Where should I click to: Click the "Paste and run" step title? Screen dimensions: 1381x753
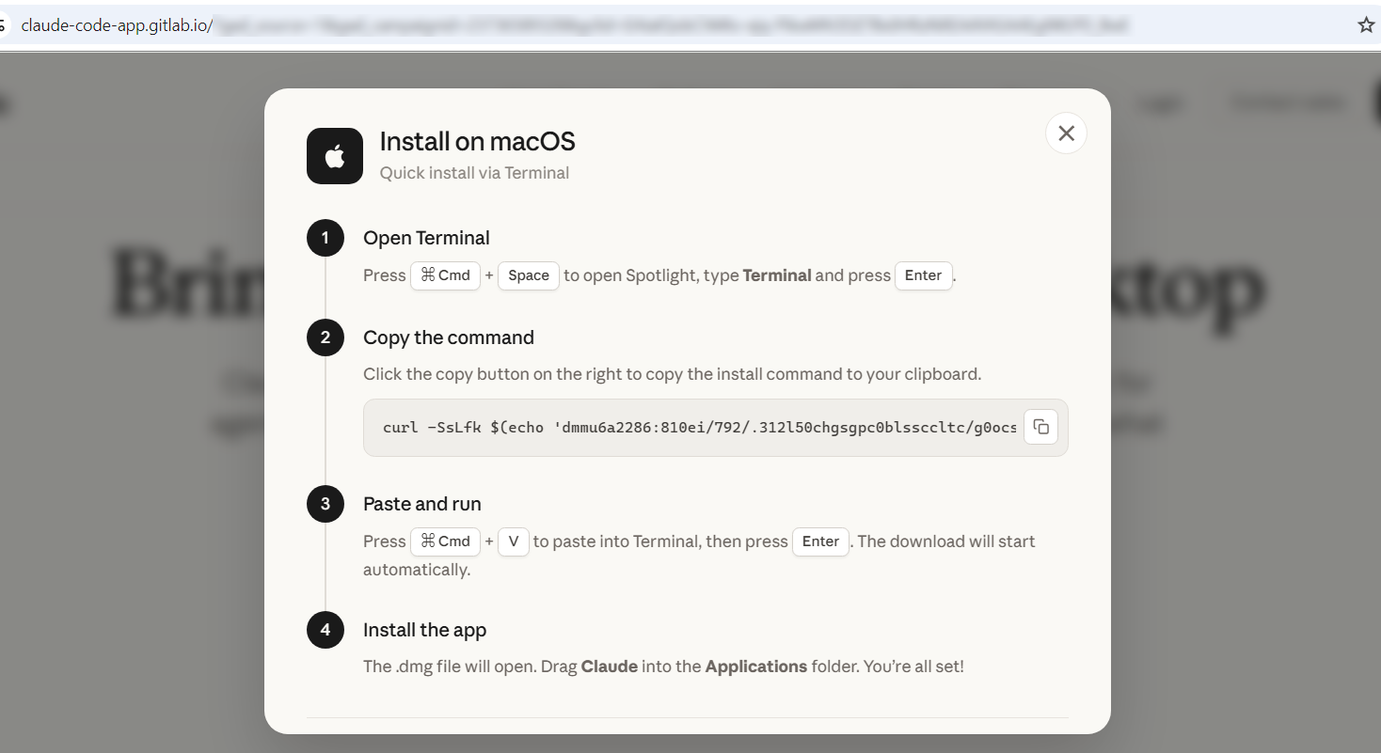click(422, 504)
